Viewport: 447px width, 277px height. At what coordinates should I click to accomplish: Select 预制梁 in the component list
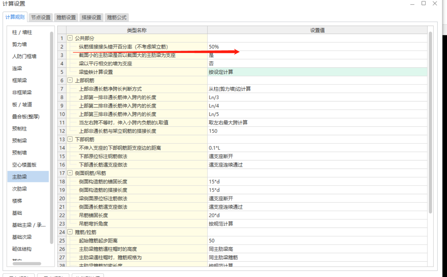[28, 141]
